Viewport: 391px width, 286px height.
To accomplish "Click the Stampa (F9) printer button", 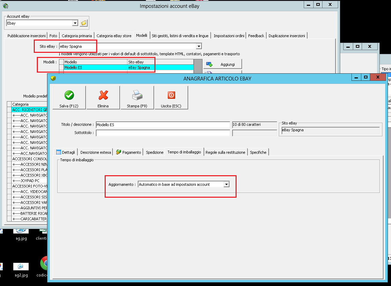I will (x=137, y=97).
